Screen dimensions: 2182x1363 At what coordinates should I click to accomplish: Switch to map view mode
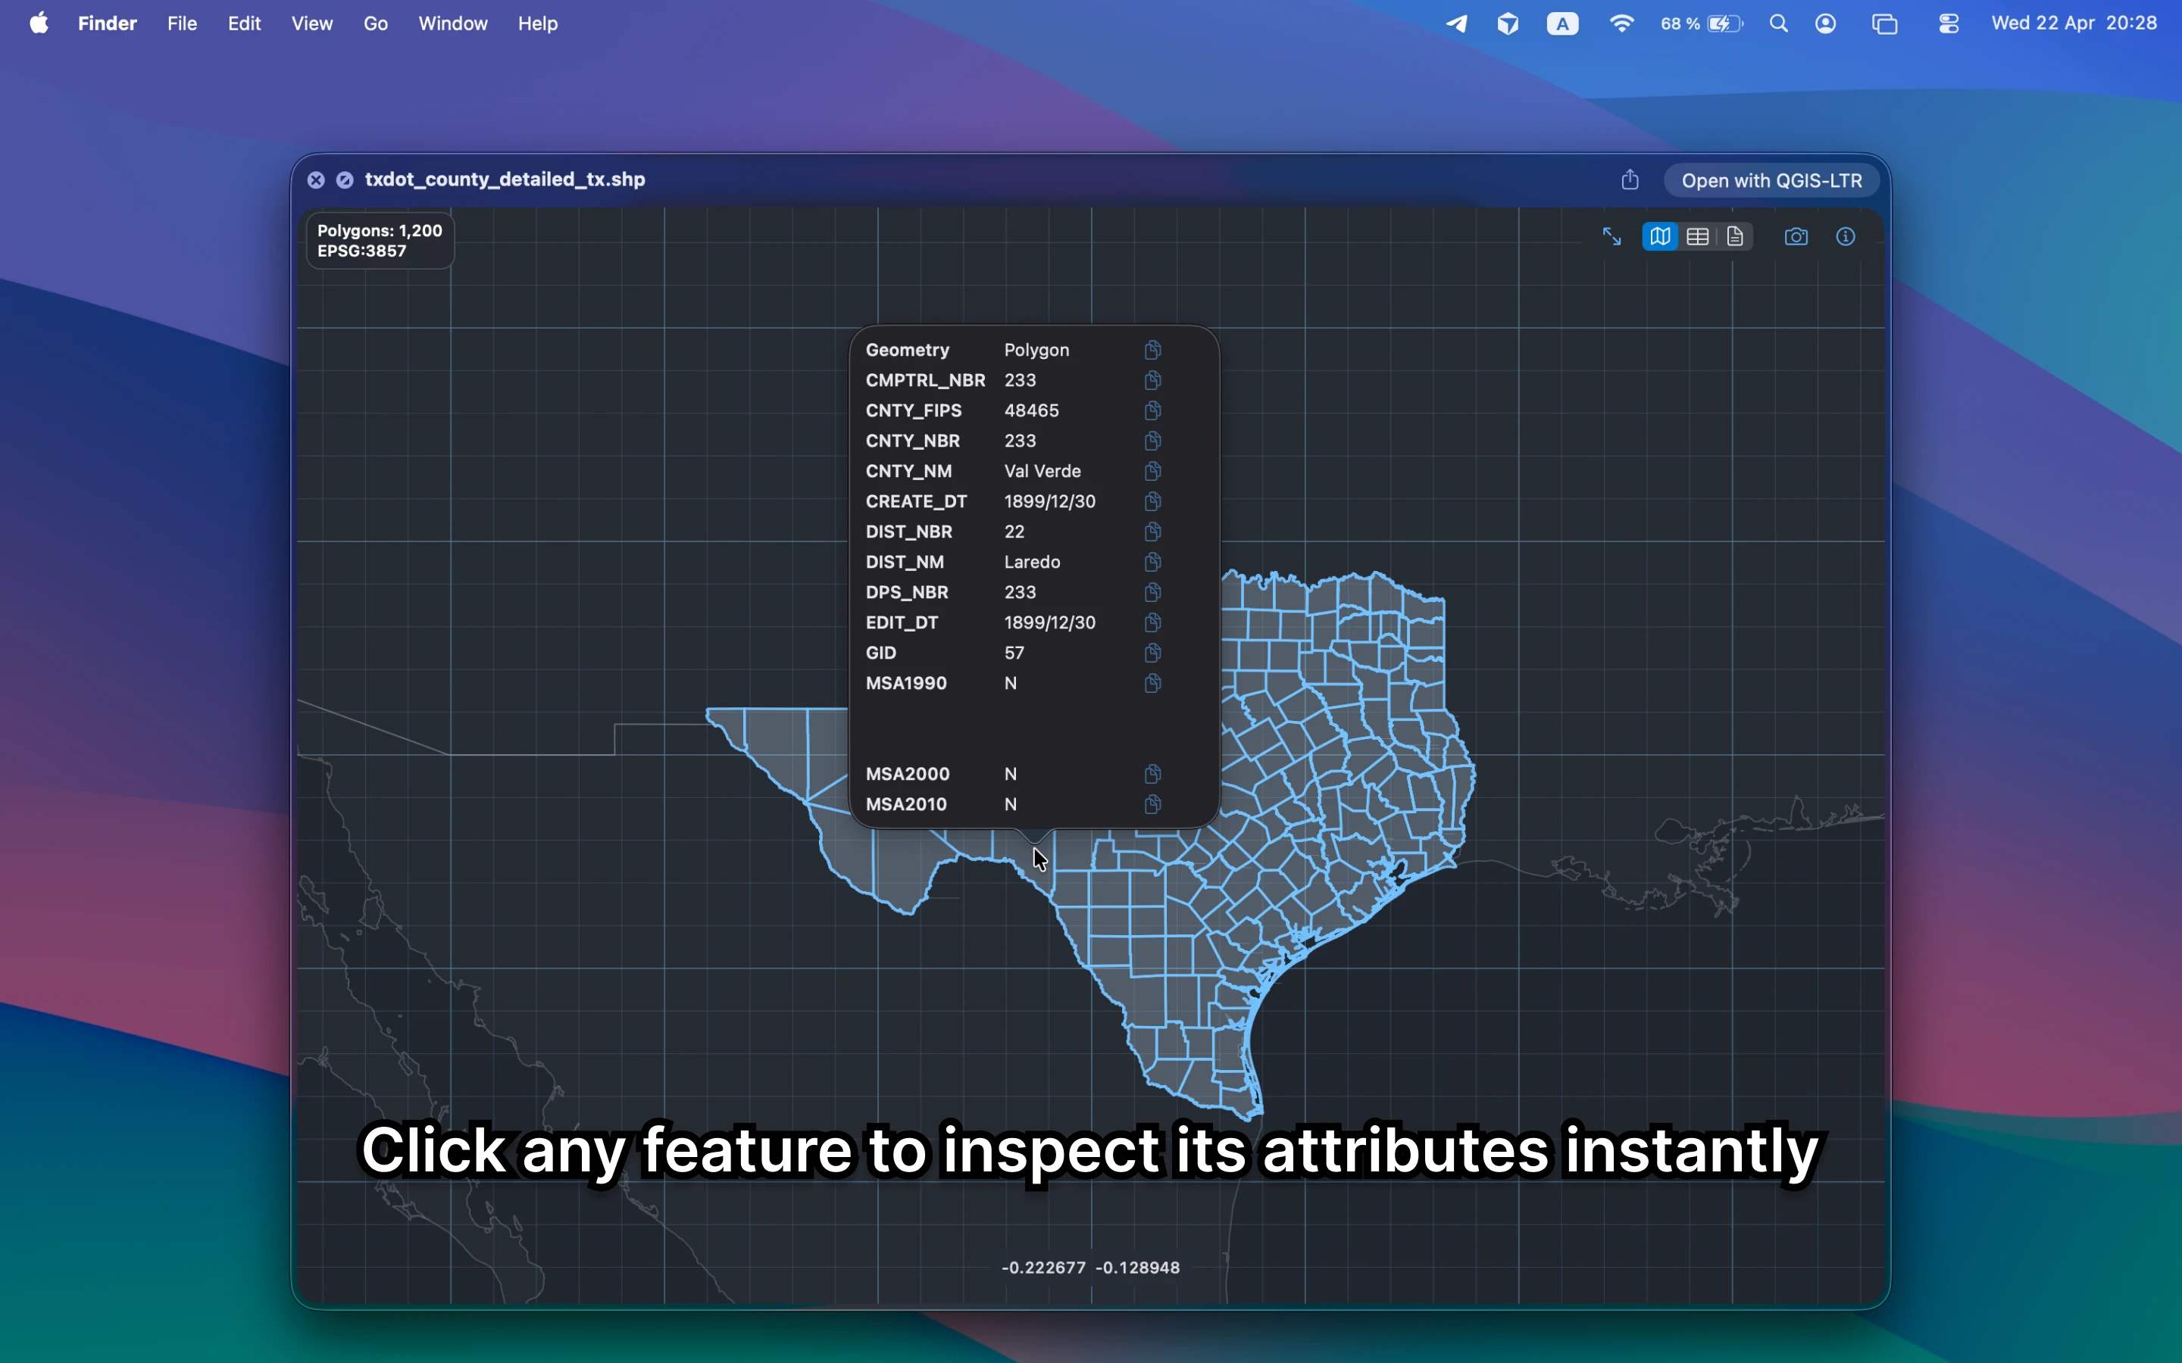pos(1660,237)
